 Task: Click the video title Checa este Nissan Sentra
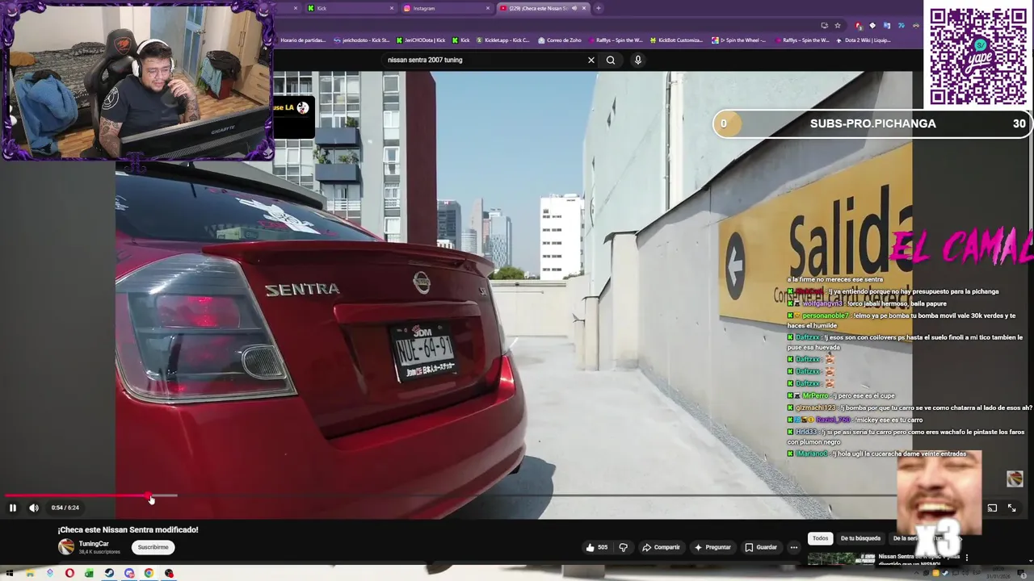pos(128,529)
